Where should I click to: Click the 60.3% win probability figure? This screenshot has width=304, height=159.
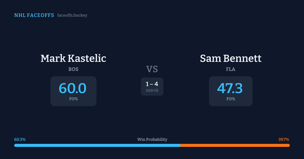(20, 140)
